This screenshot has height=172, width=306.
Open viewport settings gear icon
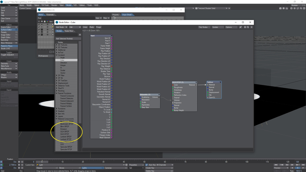pyautogui.click(x=284, y=8)
